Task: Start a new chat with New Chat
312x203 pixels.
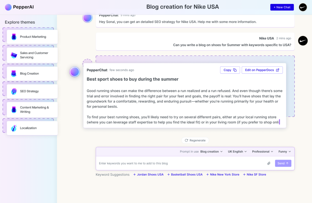Action: 282,7
